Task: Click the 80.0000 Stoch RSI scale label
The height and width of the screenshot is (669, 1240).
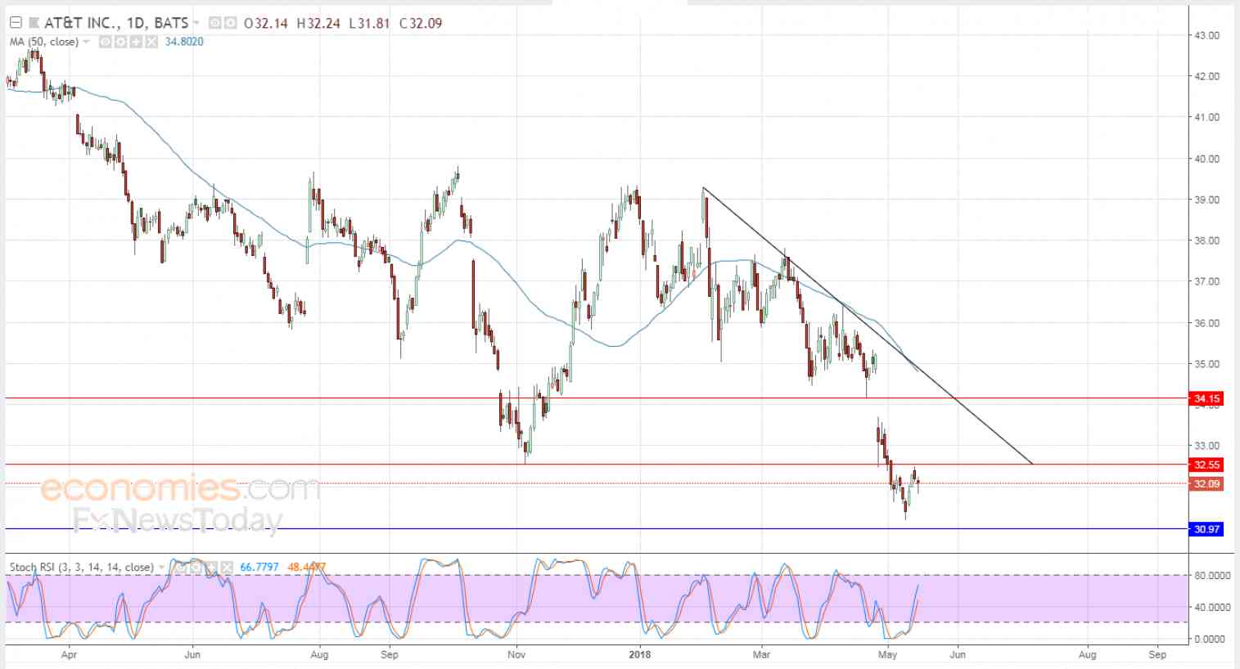Action: click(1212, 575)
